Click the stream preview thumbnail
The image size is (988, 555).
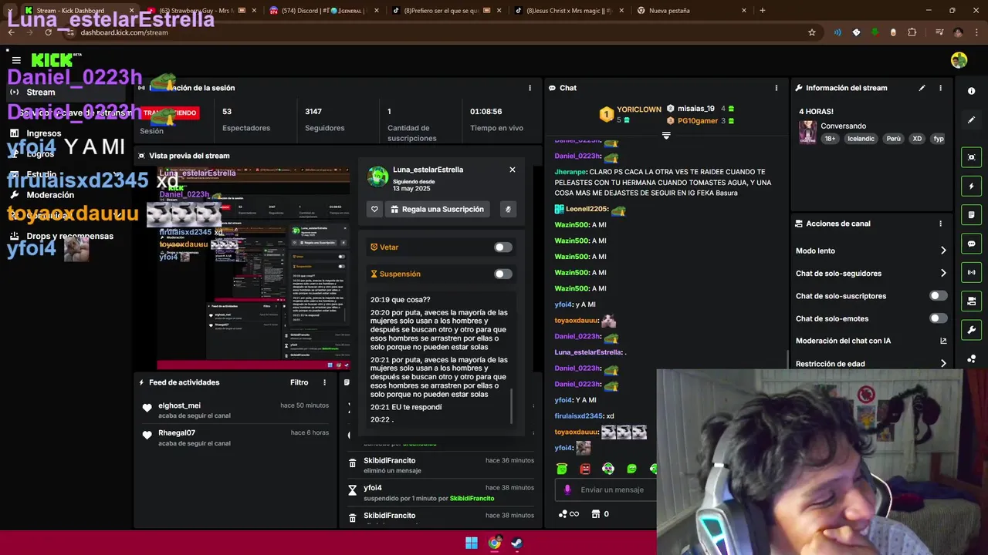pyautogui.click(x=254, y=267)
